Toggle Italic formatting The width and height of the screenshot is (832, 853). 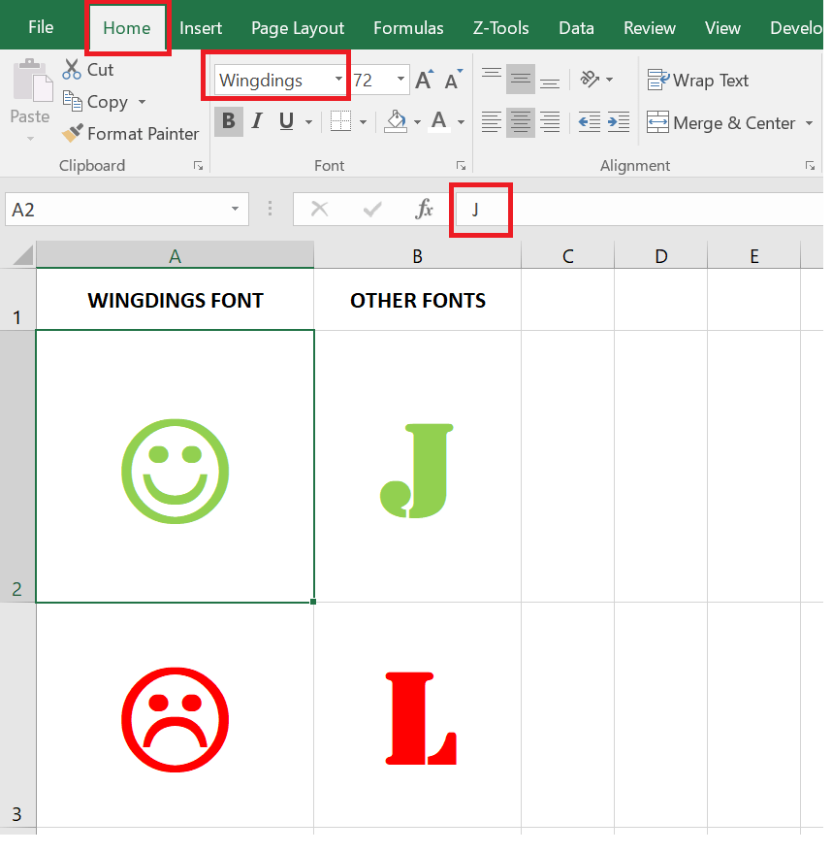click(x=257, y=121)
